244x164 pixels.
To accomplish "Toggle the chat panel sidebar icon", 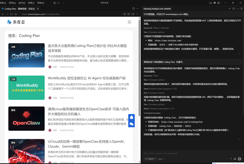I will [x=241, y=9].
